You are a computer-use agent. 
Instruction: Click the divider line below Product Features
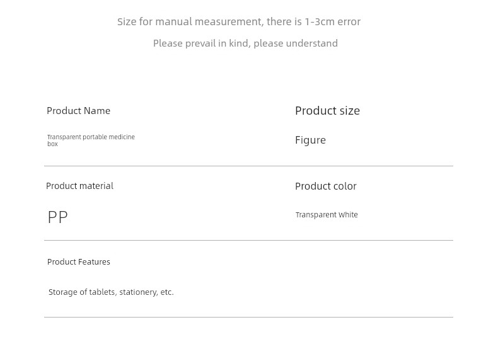click(x=248, y=318)
